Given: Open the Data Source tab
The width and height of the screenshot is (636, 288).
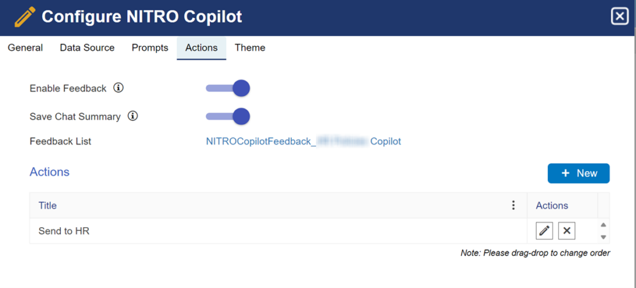Looking at the screenshot, I should [x=87, y=48].
